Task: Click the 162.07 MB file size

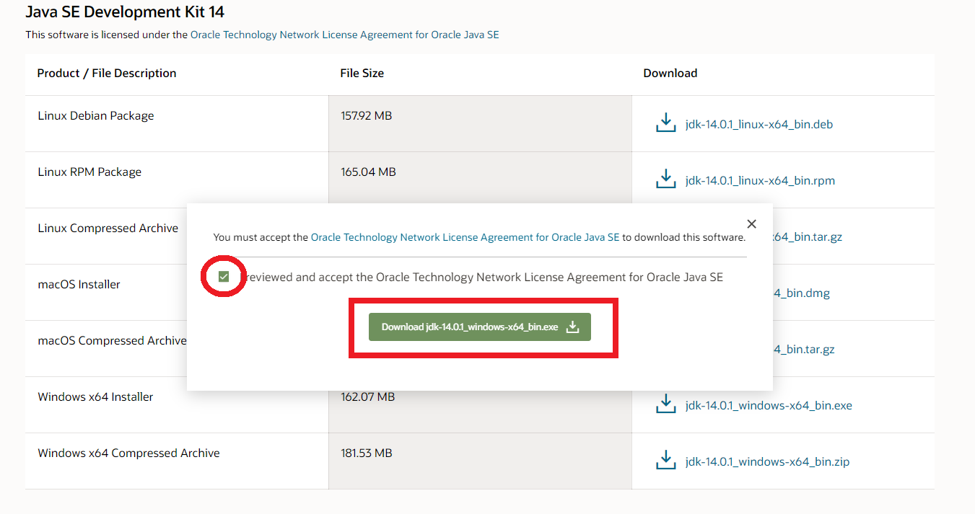Action: (367, 396)
